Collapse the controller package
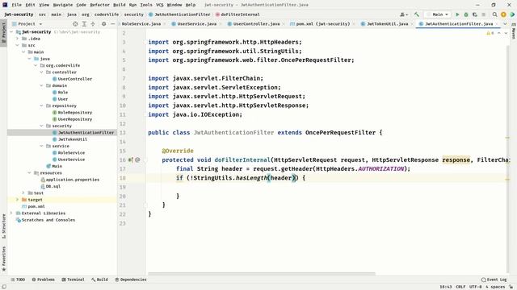 tap(41, 72)
